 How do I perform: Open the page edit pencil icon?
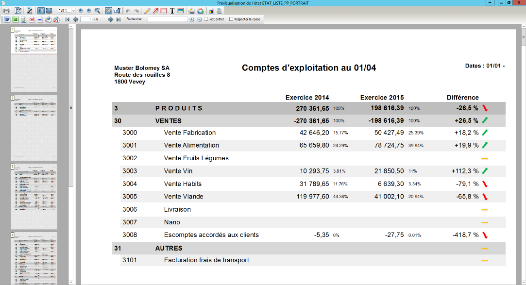(x=30, y=11)
